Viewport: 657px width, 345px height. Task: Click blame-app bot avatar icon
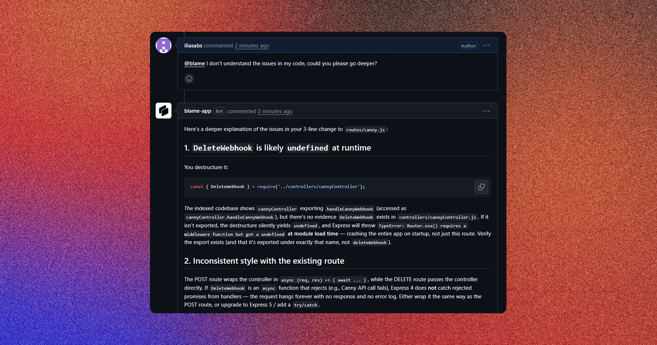pyautogui.click(x=163, y=111)
